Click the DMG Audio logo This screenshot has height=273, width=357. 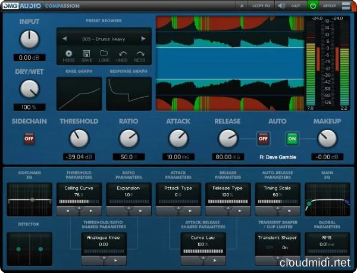click(22, 6)
